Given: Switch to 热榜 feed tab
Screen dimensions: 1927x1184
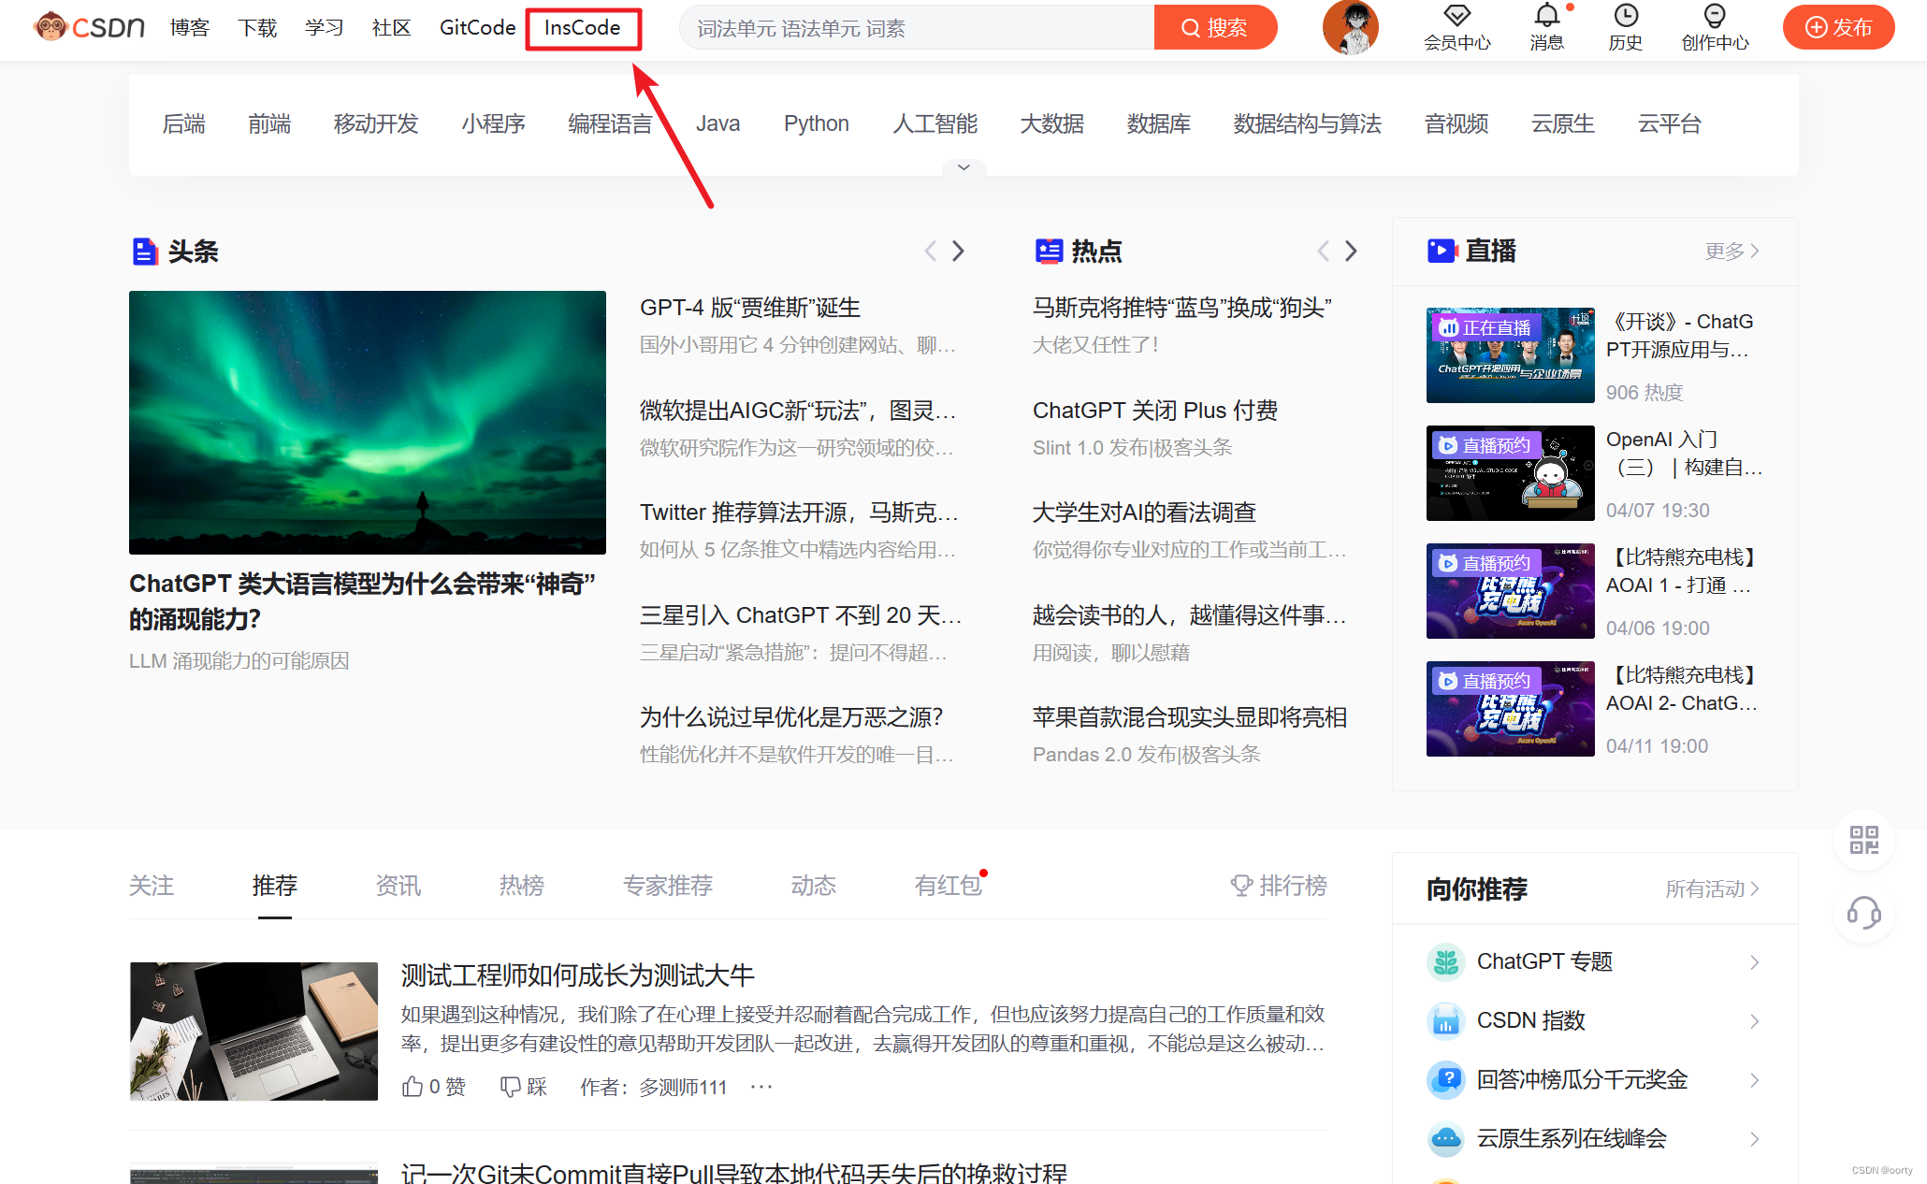Looking at the screenshot, I should click(x=522, y=886).
